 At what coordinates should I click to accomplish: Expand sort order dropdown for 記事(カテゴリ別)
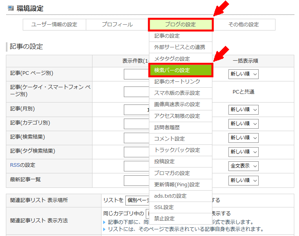click(x=243, y=124)
